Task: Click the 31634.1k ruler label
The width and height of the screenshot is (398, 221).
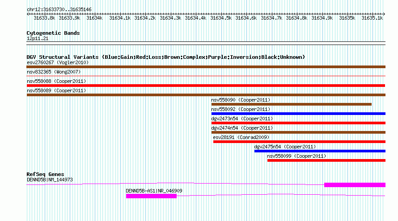Action: pos(120,18)
